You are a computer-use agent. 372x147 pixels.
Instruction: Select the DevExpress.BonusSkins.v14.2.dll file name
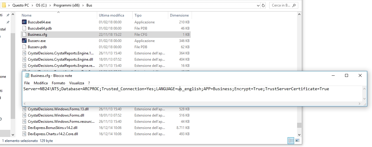point(52,128)
